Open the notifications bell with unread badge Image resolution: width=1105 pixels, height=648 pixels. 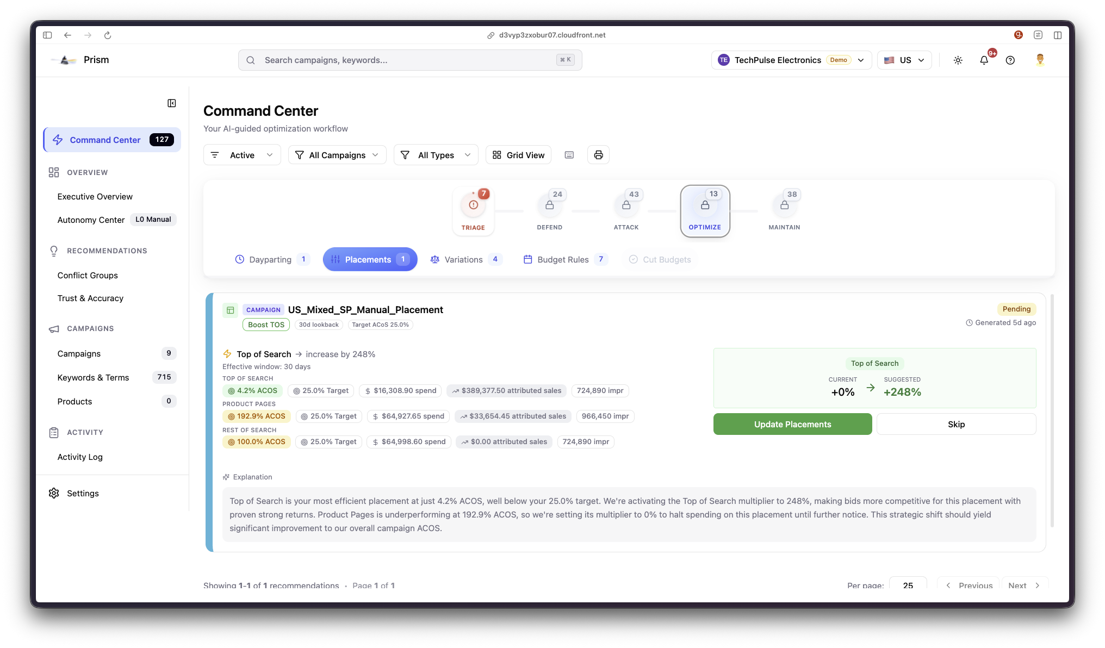click(x=984, y=60)
